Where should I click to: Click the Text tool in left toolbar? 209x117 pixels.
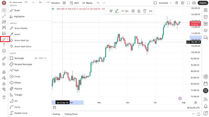tap(4, 45)
